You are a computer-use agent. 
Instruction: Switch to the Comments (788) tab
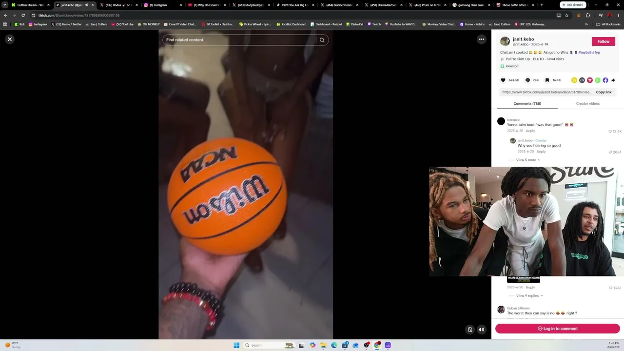pos(527,103)
